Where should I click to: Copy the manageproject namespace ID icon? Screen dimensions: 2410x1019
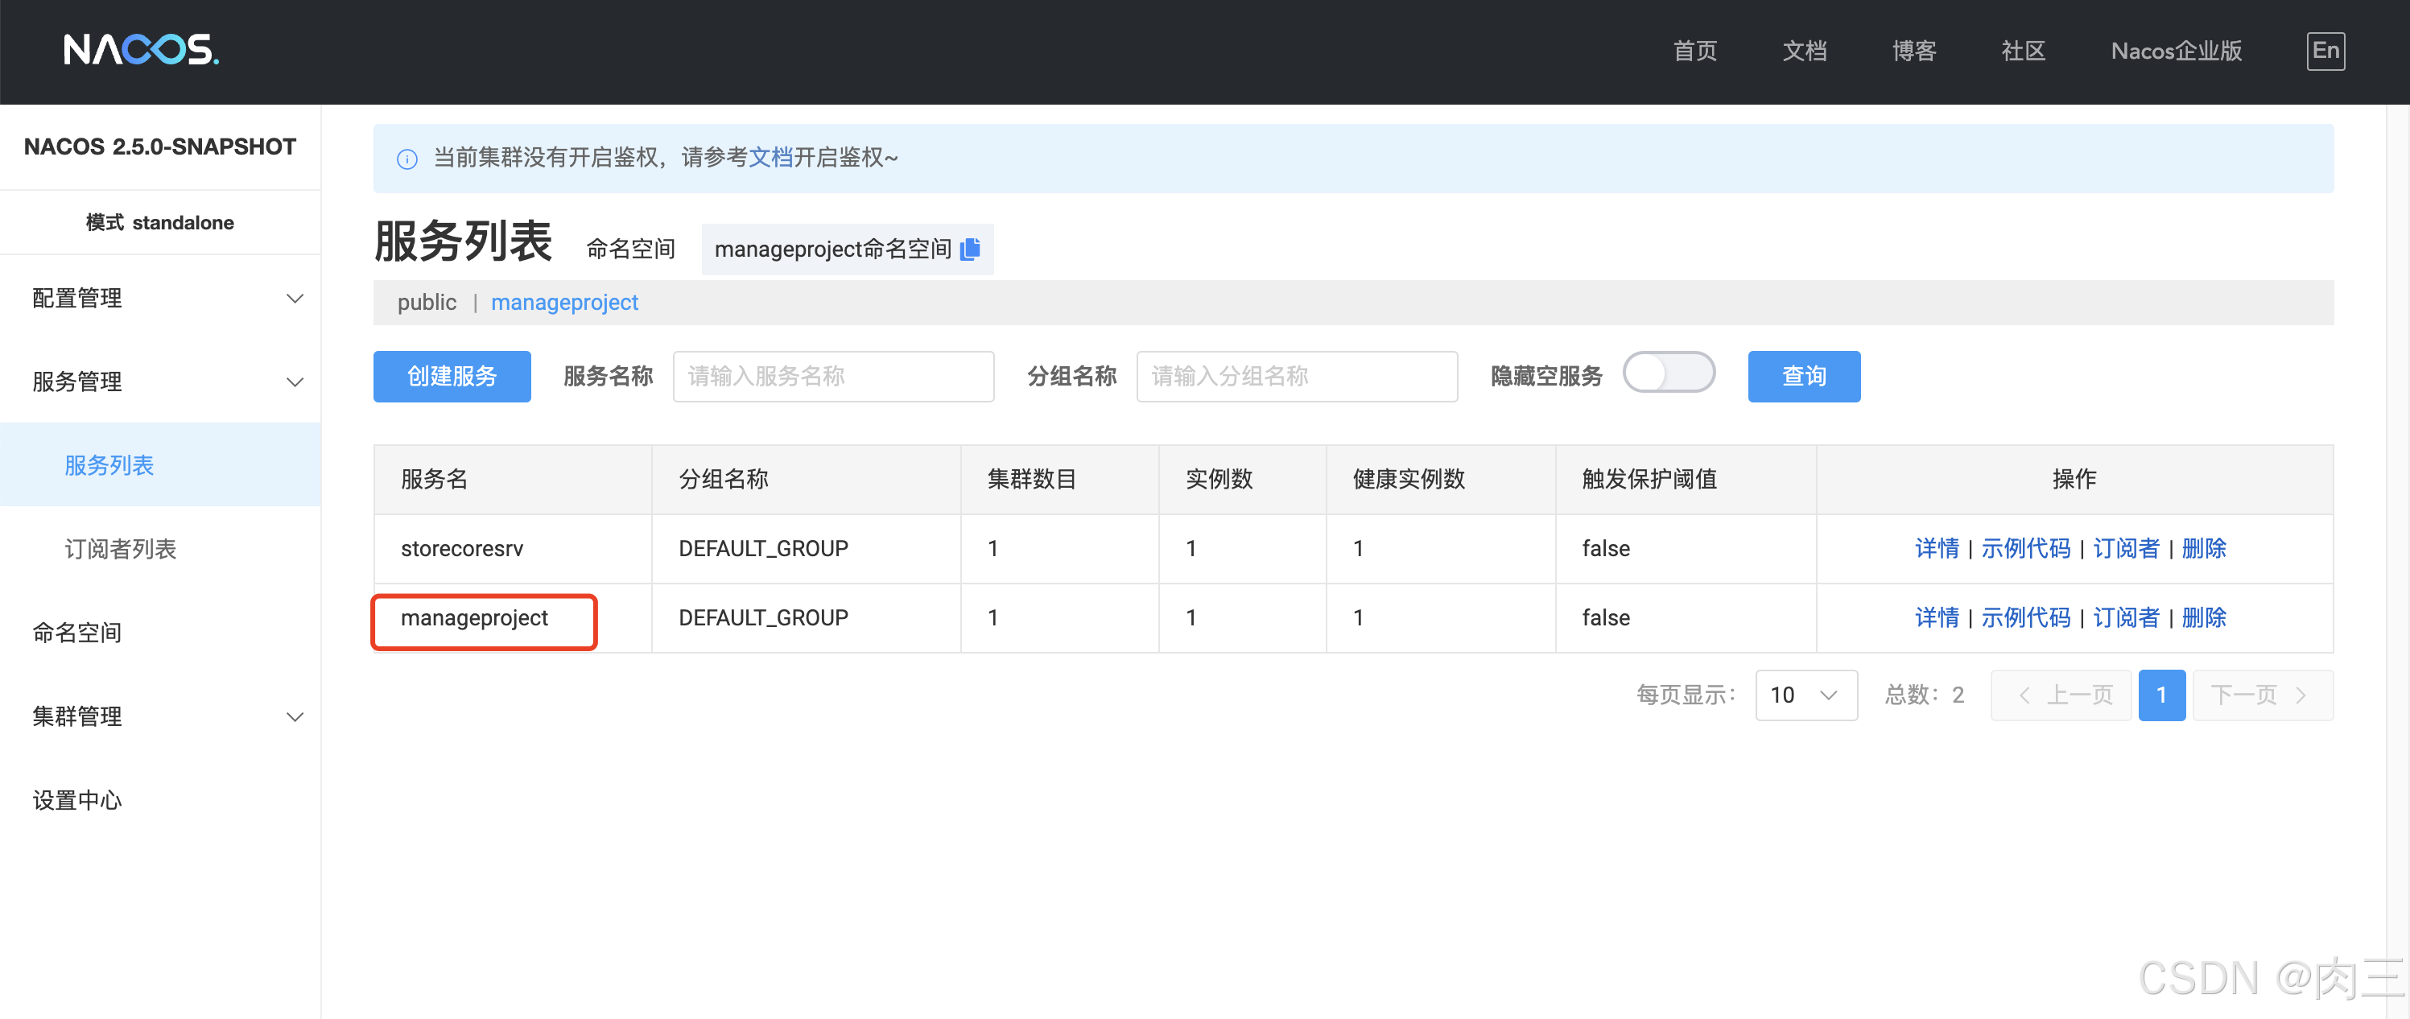click(x=970, y=249)
